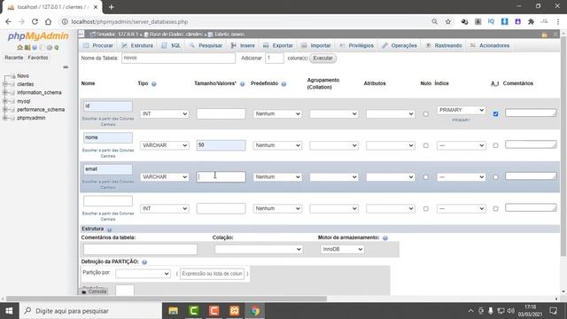Open green C app in taskbar
Image resolution: width=567 pixels, height=319 pixels.
click(193, 311)
